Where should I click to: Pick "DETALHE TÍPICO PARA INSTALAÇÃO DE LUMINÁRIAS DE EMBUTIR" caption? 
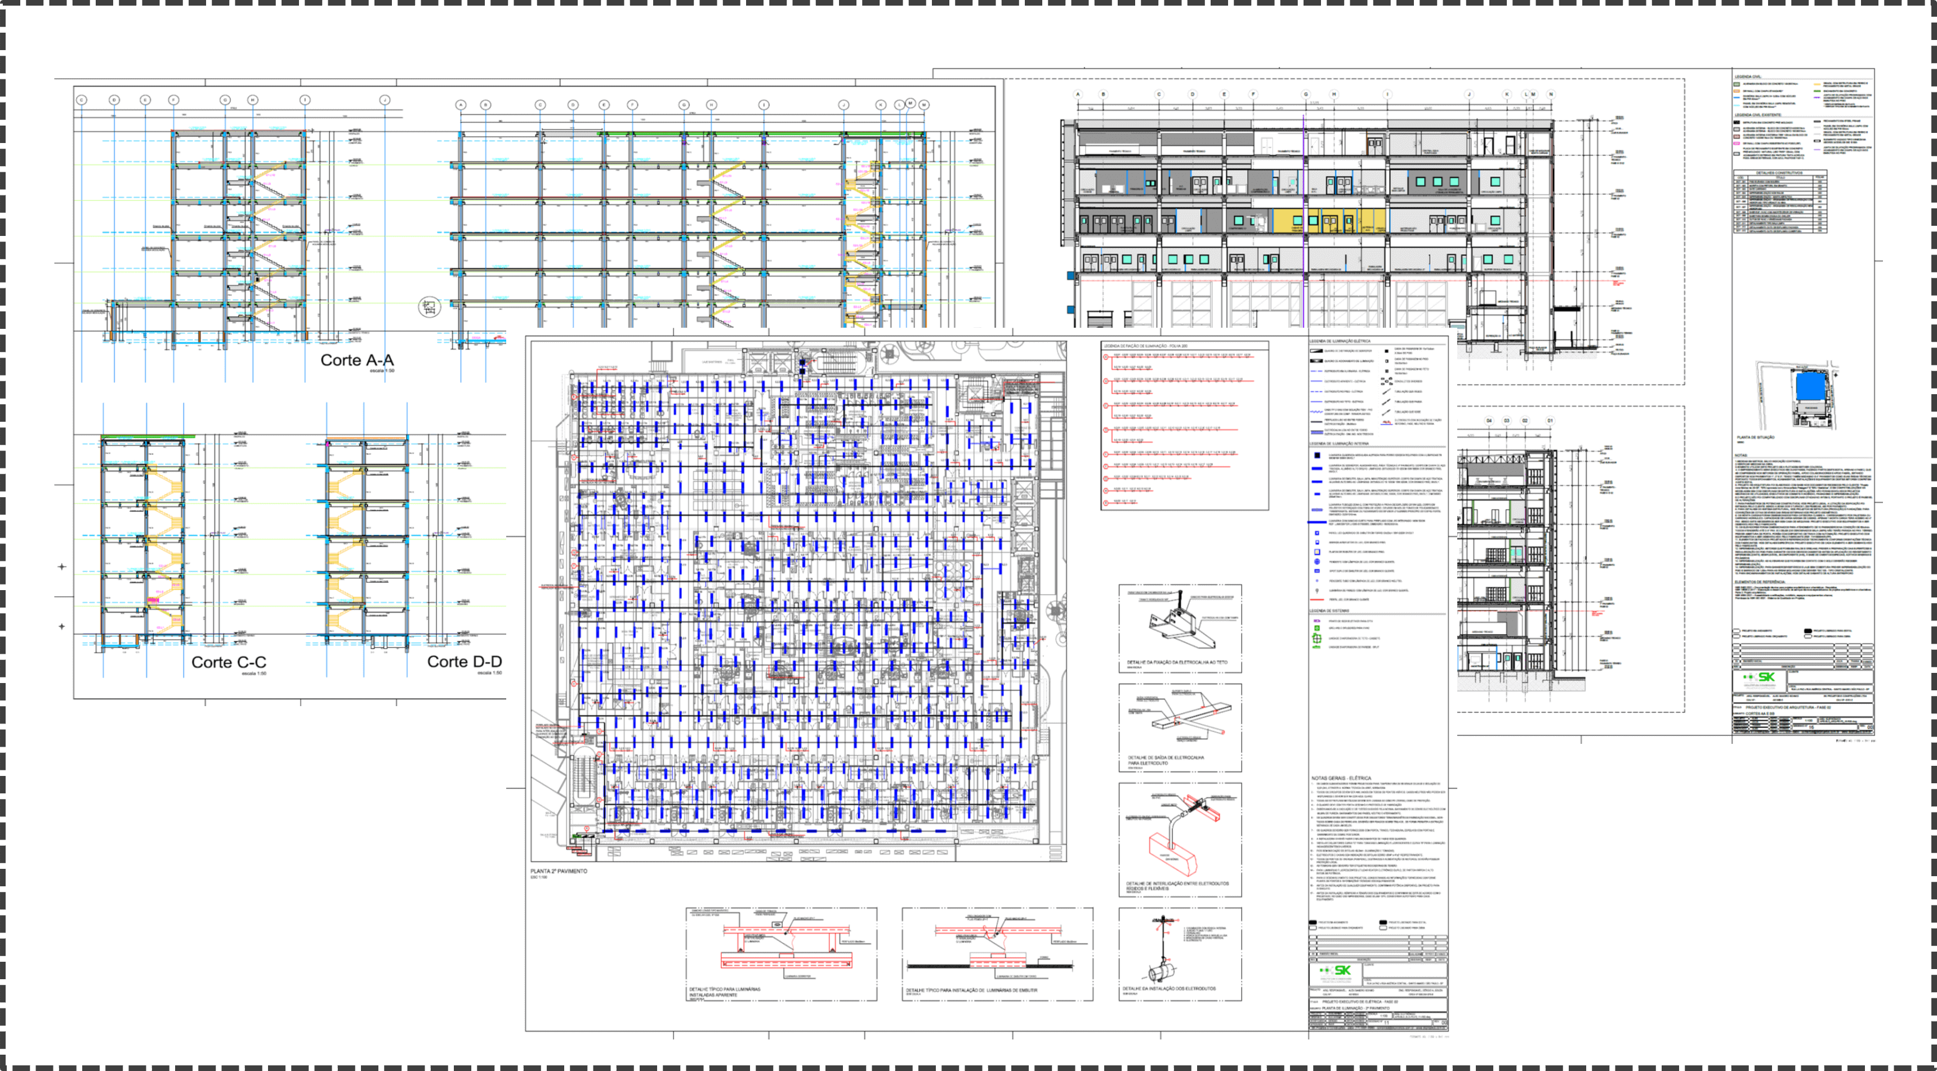(971, 990)
